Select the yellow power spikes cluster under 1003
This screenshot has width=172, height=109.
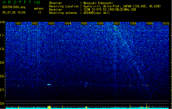pyautogui.click(x=49, y=107)
